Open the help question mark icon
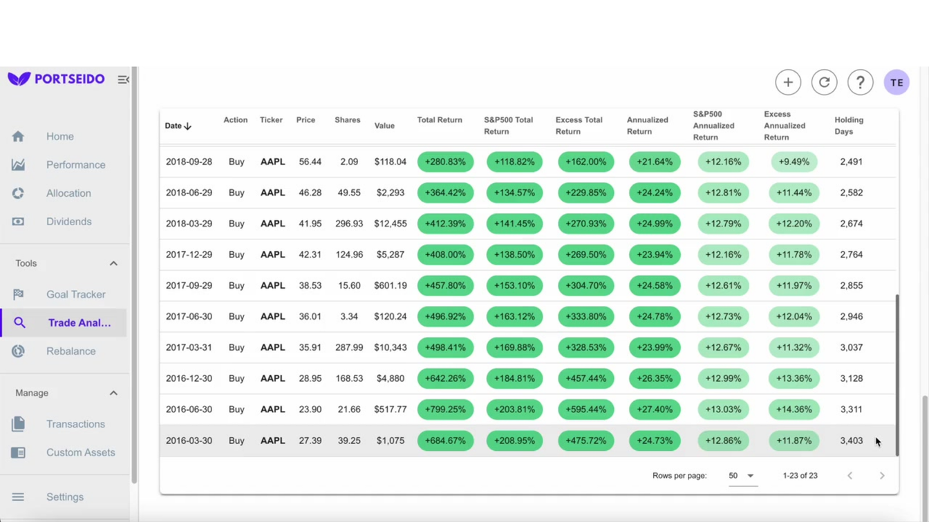 (860, 82)
